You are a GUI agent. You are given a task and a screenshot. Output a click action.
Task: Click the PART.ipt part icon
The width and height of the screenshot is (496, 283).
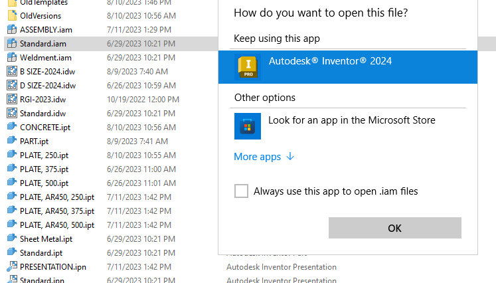12,141
